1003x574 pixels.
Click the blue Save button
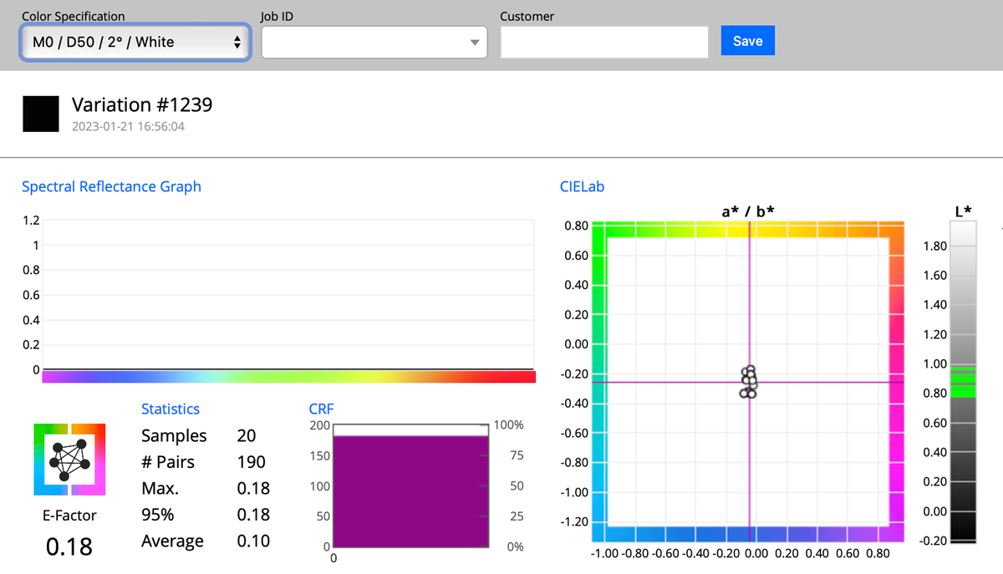pos(747,41)
